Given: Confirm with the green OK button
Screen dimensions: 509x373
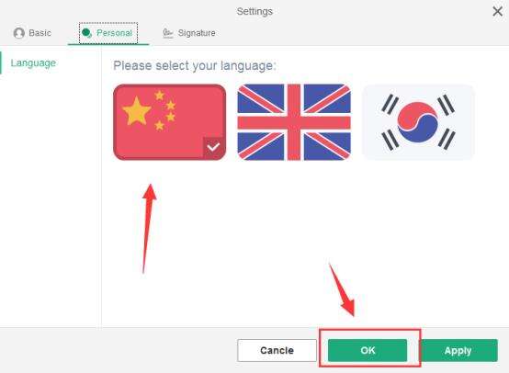Looking at the screenshot, I should (368, 350).
